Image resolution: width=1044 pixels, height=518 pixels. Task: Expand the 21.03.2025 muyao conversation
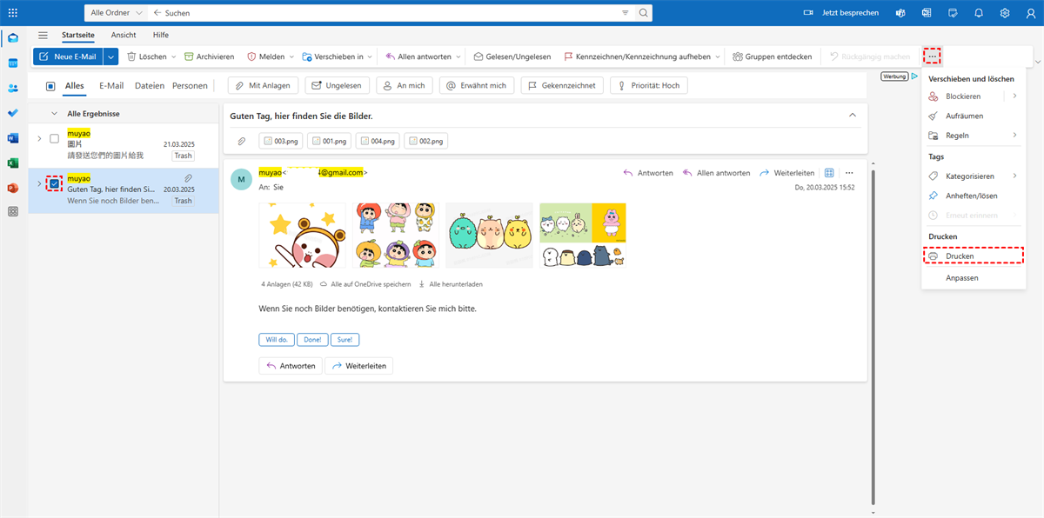[x=39, y=138]
